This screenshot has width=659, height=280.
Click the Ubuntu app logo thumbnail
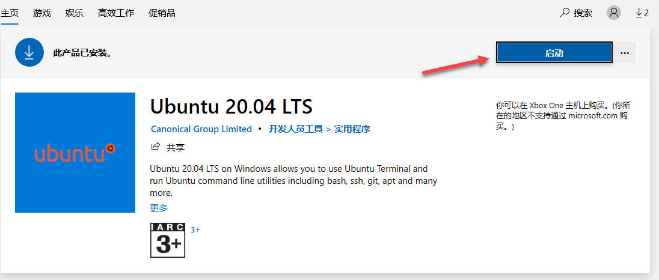[75, 153]
